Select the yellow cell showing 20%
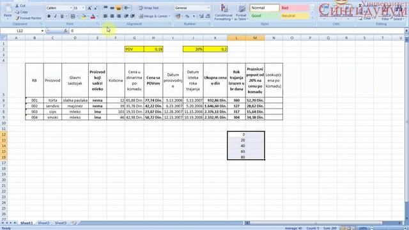409x230 pixels. pyautogui.click(x=193, y=49)
